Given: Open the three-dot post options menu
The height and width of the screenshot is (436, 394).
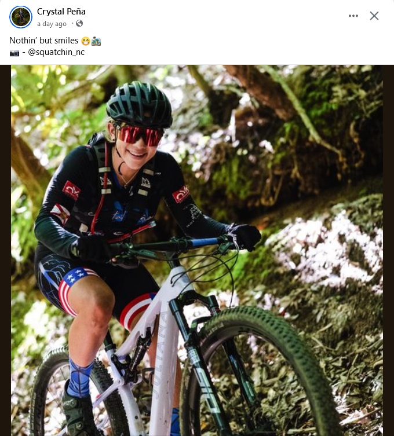Looking at the screenshot, I should pos(353,16).
